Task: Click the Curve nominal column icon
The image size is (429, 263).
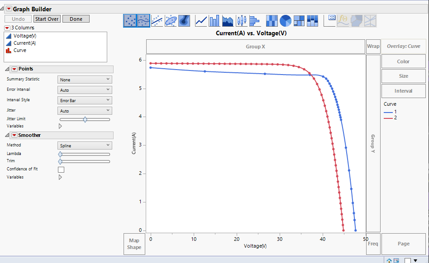Action: [x=9, y=51]
